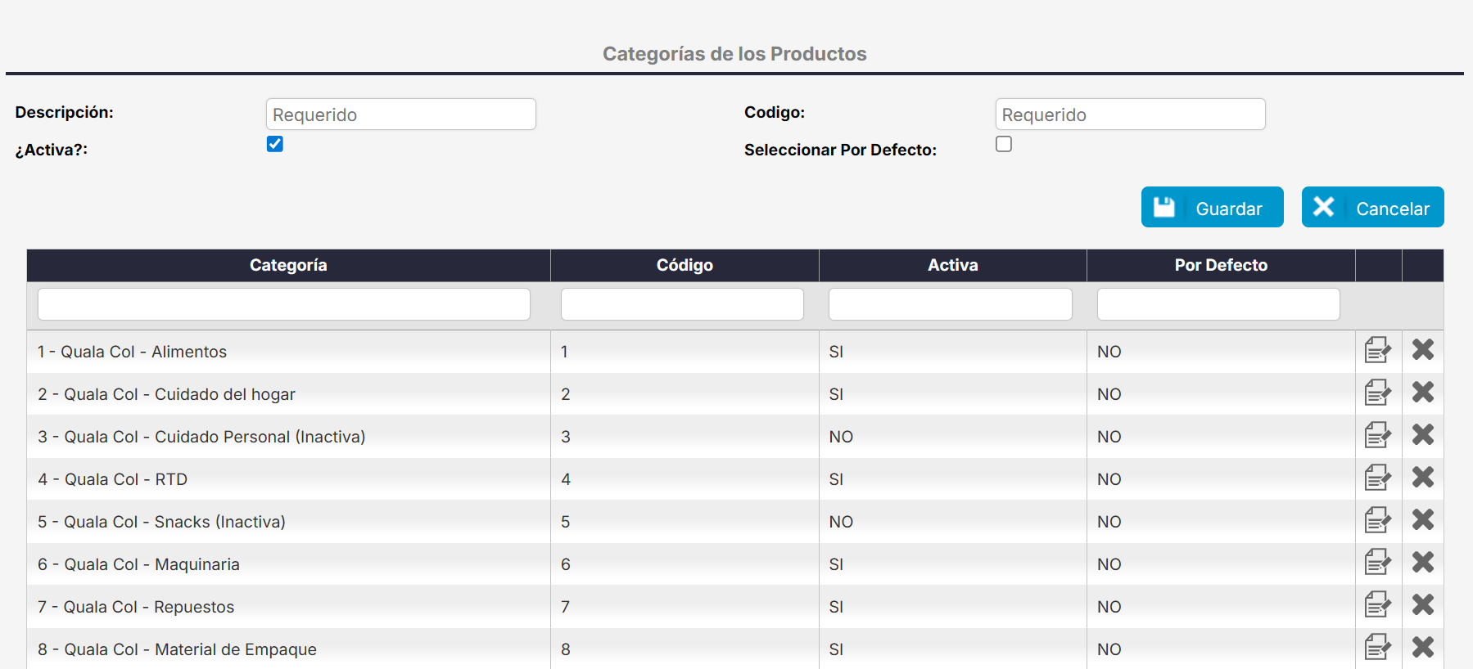Screen dimensions: 1473x669
Task: Uncheck the ¿Activa? checkbox
Action: pos(275,144)
